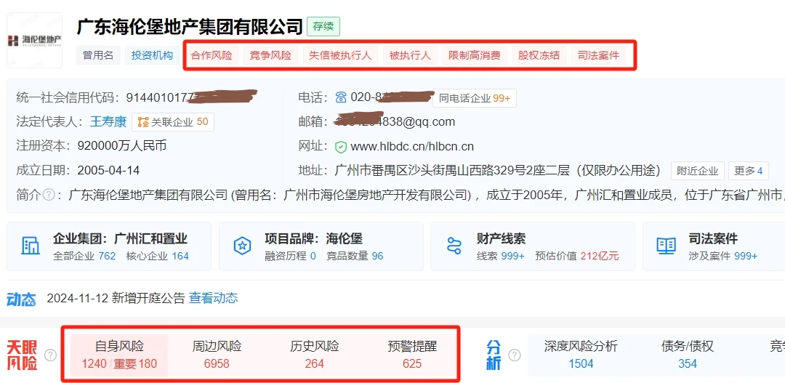Click the phone icon beside 电话
The width and height of the screenshot is (785, 383).
341,97
